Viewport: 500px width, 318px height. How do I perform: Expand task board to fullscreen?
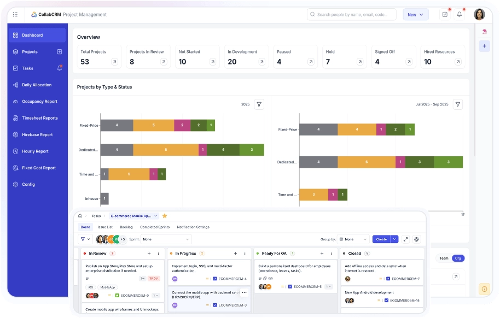405,239
